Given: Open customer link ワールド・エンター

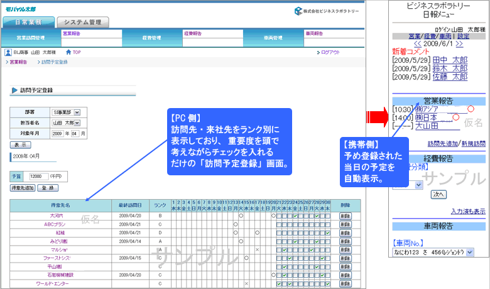Looking at the screenshot, I should click(x=52, y=284).
